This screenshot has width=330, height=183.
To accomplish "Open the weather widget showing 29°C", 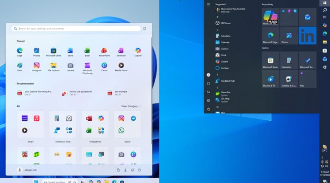I will click(x=325, y=148).
